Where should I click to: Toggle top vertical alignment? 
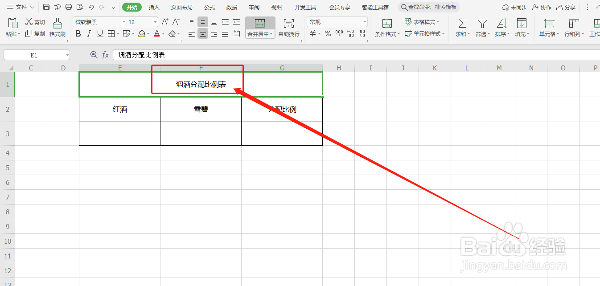pyautogui.click(x=192, y=22)
